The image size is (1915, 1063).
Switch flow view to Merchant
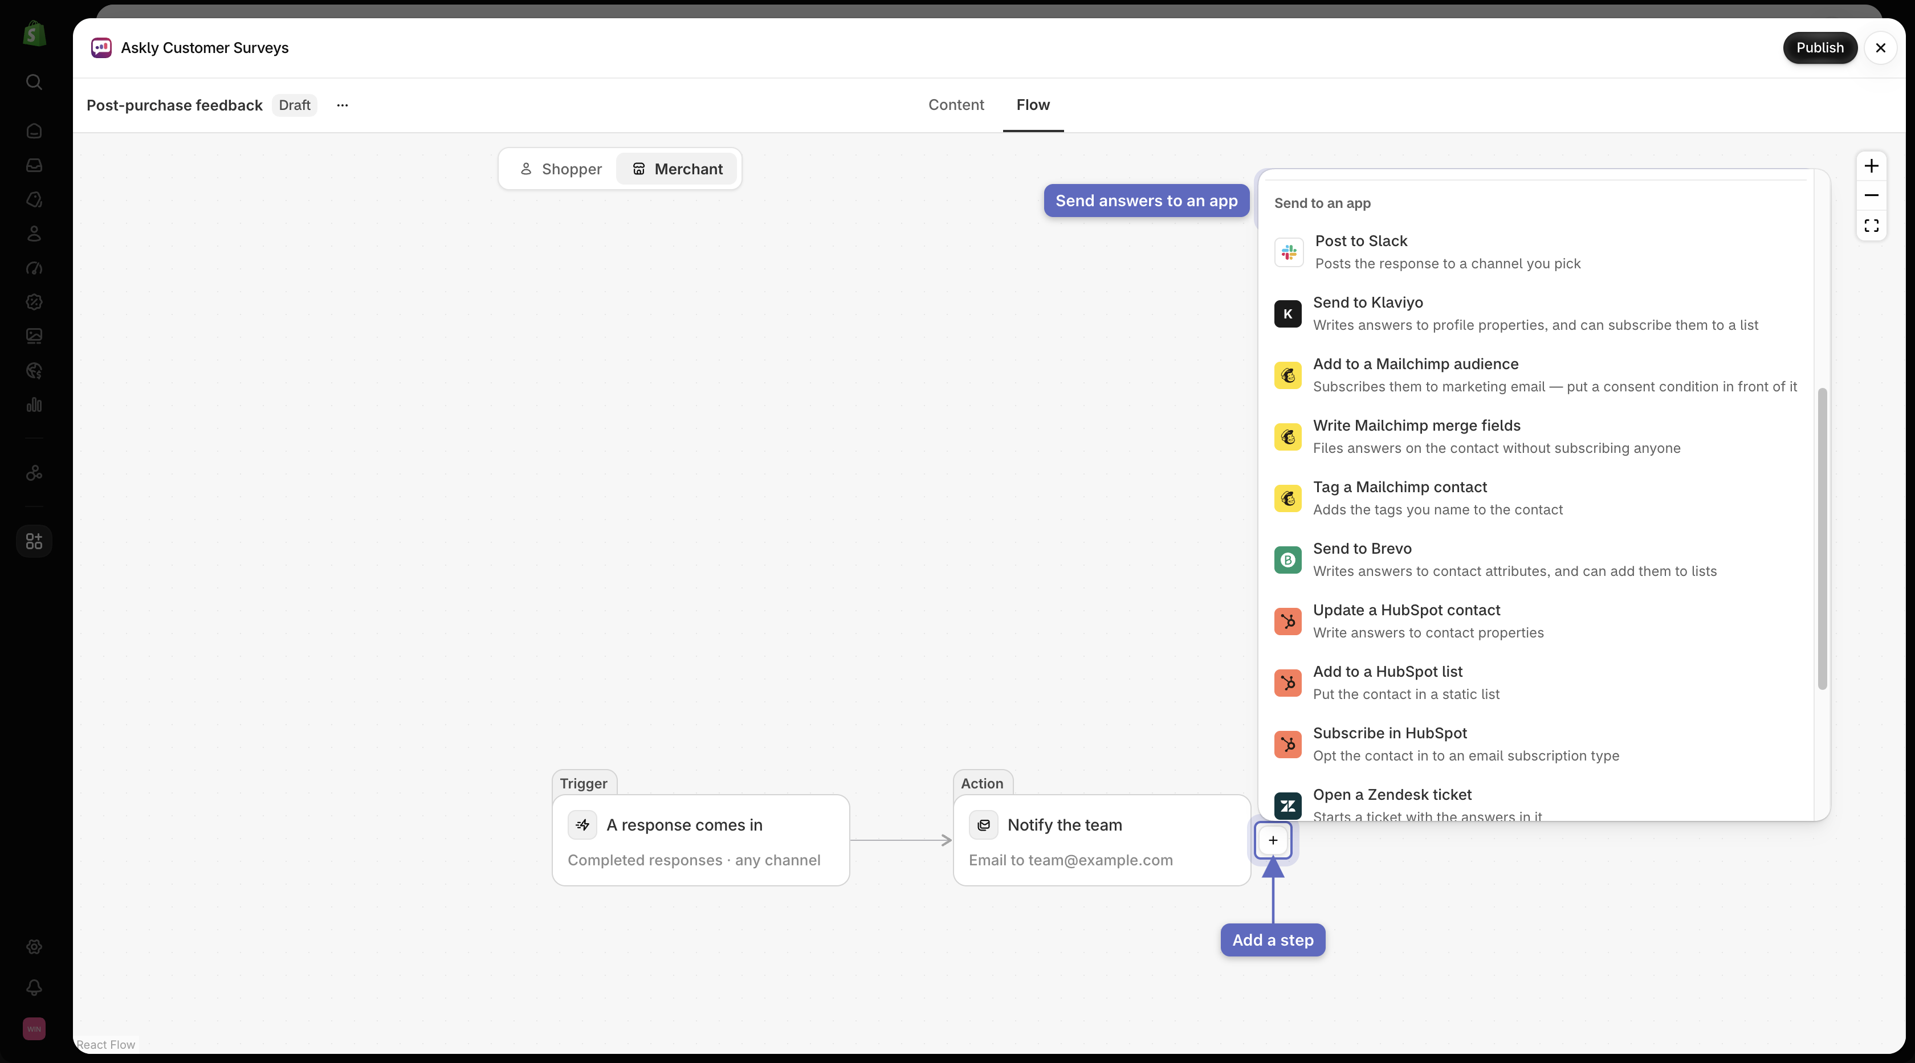pos(677,169)
